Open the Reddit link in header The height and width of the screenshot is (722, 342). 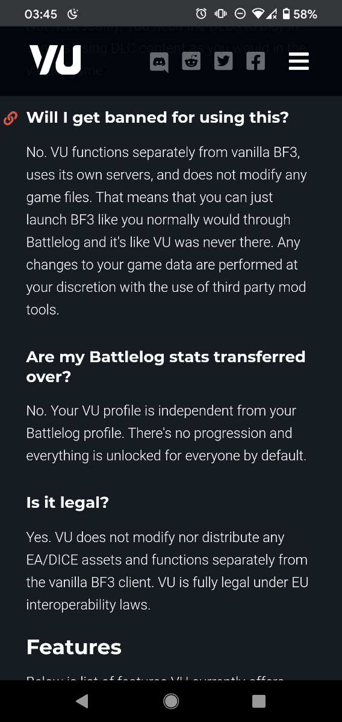[191, 61]
